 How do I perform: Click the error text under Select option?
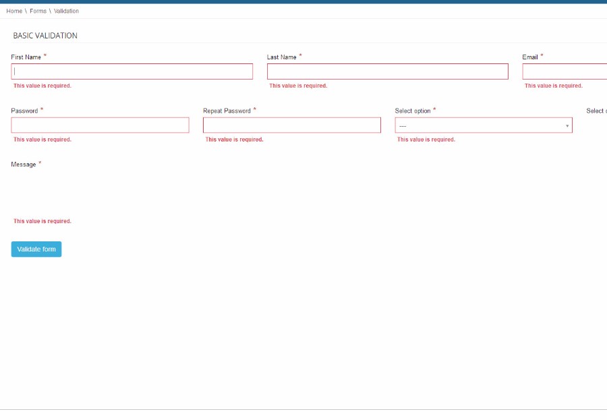(x=426, y=140)
